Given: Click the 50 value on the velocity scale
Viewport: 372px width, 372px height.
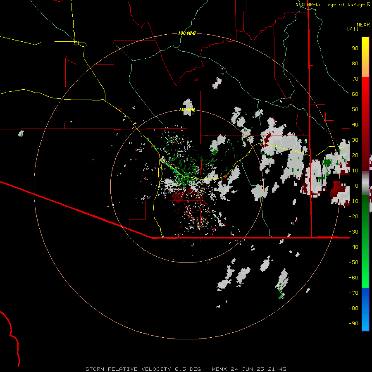Looking at the screenshot, I should click(x=355, y=110).
